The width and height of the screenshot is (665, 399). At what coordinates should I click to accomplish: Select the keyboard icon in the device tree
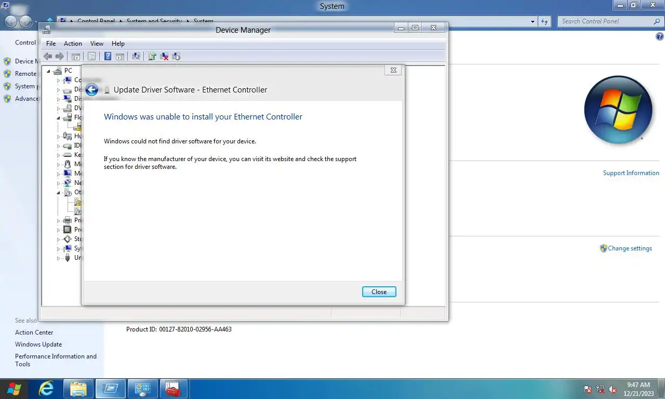point(67,155)
